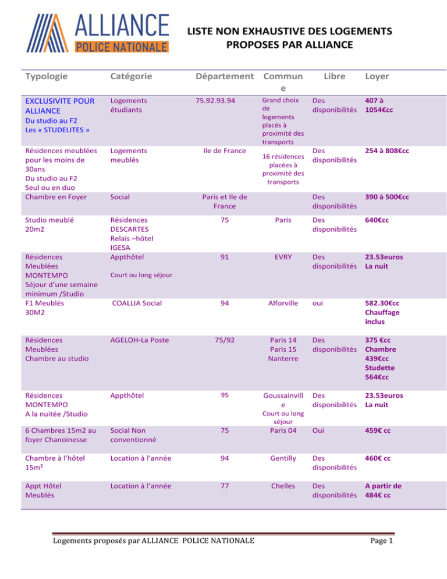Click the 'Catégorie' column header
Screen dimensions: 447x579
[x=131, y=76]
